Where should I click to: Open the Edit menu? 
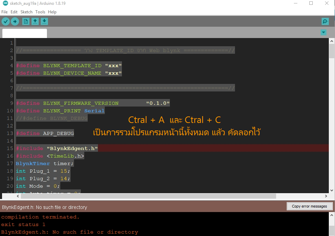point(14,12)
